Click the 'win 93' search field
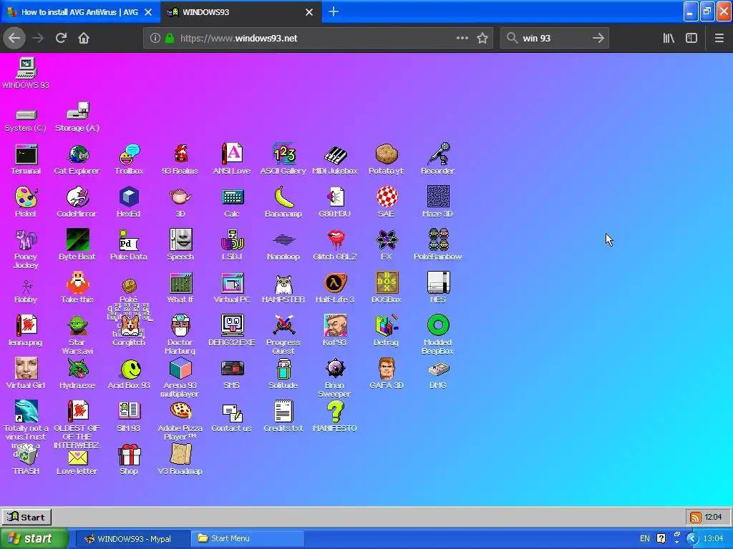The image size is (733, 549). (x=555, y=39)
